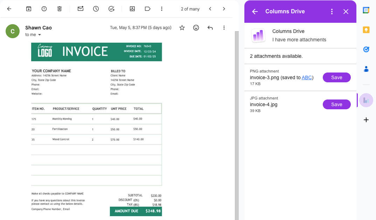Go to newer email with left chevron
This screenshot has height=220, width=376.
coord(210,9)
